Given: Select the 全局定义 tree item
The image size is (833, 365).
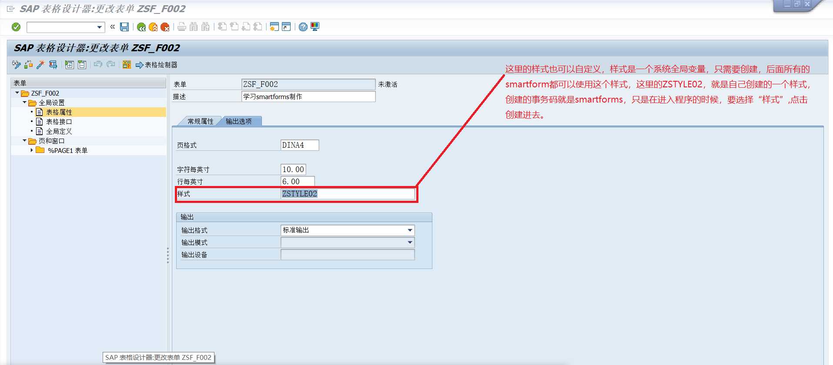Looking at the screenshot, I should [x=59, y=131].
